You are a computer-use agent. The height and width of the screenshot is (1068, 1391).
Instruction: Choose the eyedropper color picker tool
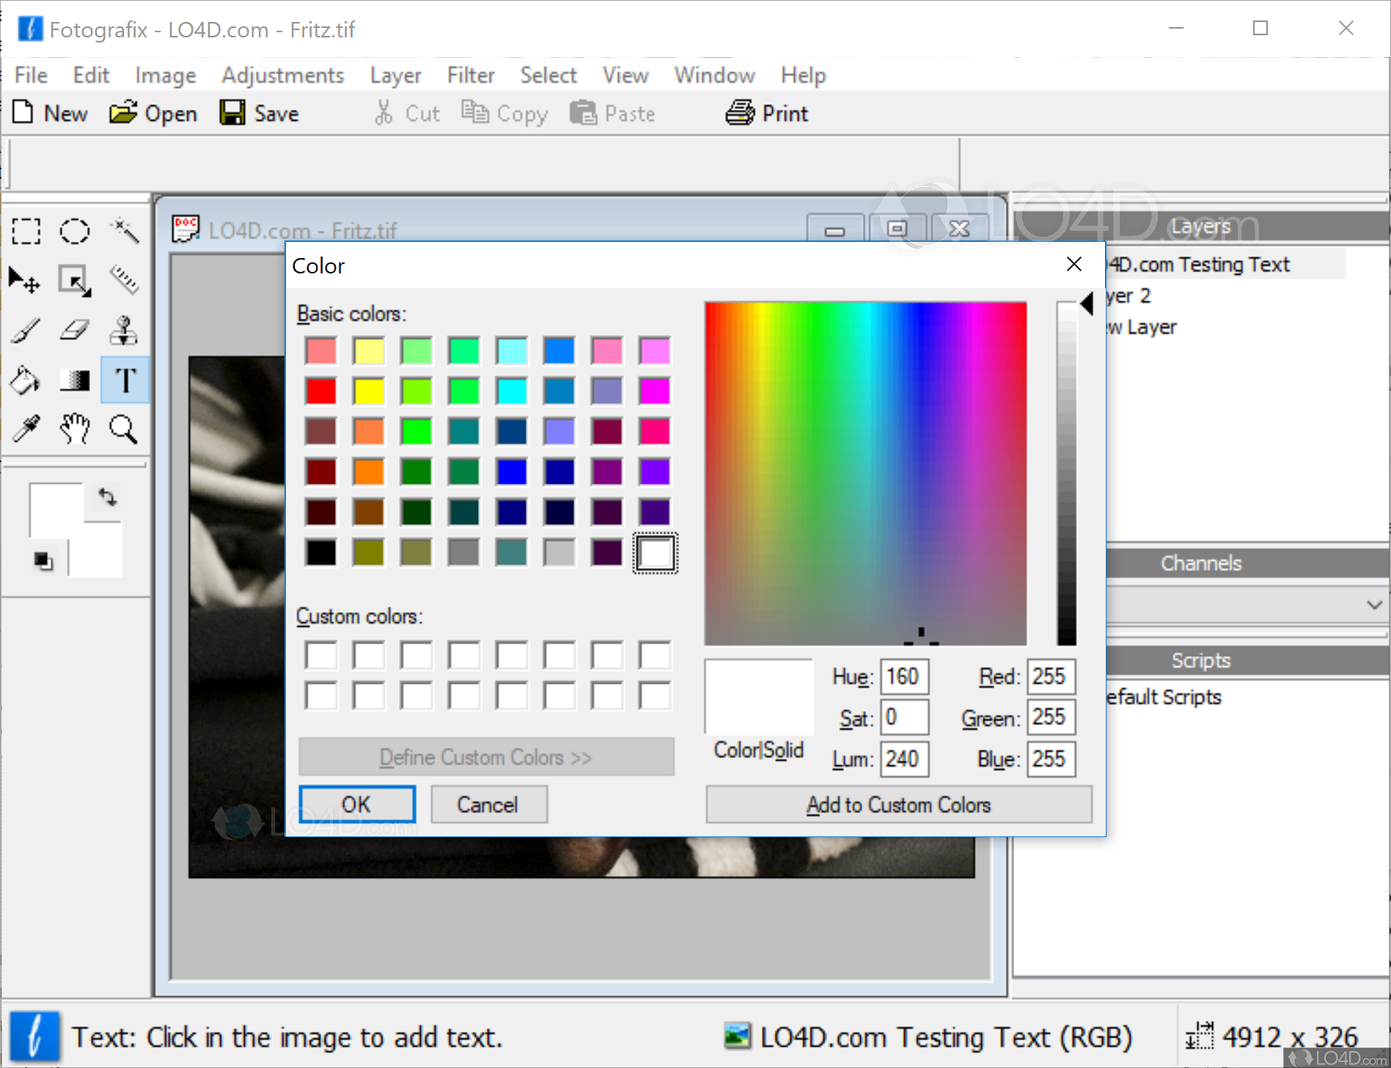(x=26, y=429)
